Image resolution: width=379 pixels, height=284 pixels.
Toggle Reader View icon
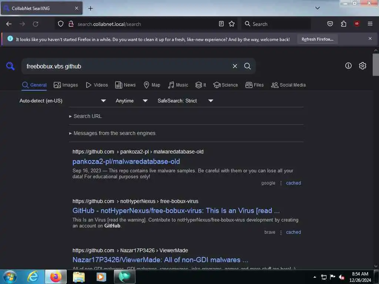coord(221,24)
